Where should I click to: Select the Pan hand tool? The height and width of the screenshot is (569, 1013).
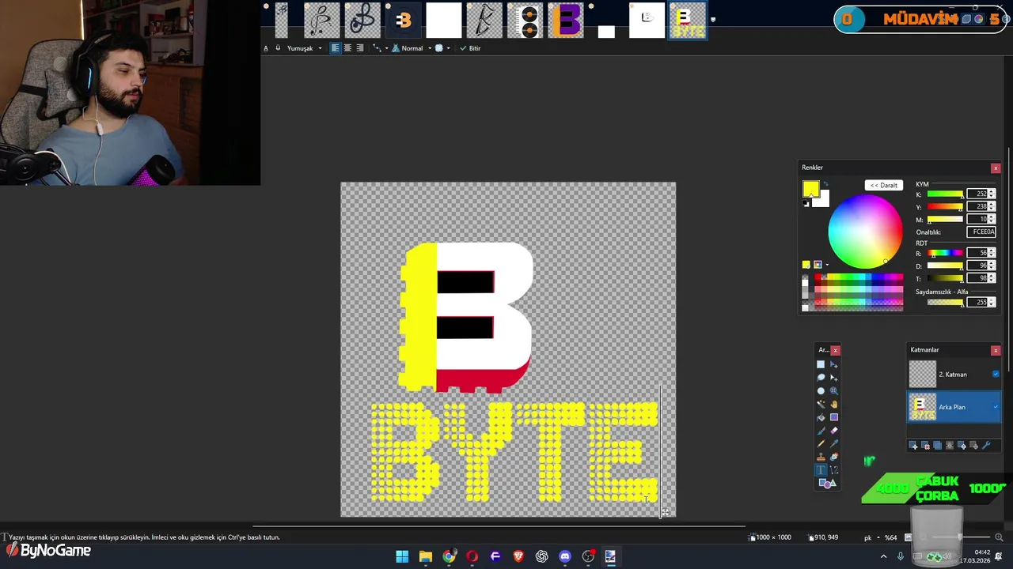coord(833,404)
